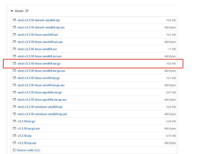The image size is (204, 154).
Task: Download etcd-v3.3.10-linux-aarch64.aci
Action: pos(38,35)
